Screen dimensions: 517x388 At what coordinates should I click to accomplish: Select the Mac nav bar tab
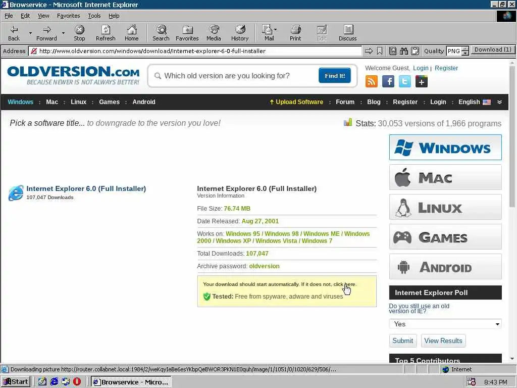pos(52,102)
